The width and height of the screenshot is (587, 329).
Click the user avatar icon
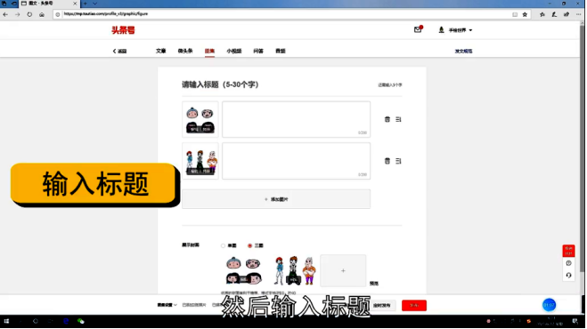(441, 30)
